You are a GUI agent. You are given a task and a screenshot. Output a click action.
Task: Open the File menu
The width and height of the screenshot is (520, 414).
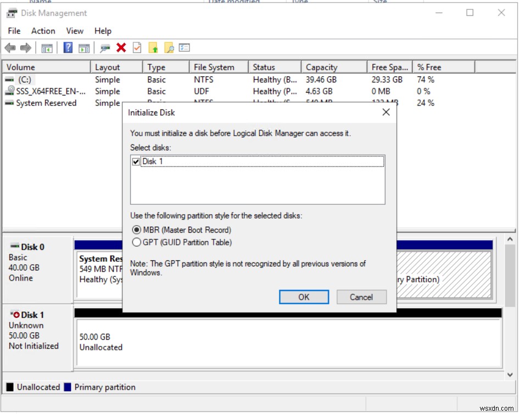(x=14, y=31)
